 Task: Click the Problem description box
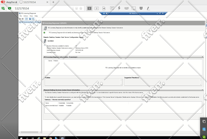click(x=83, y=82)
